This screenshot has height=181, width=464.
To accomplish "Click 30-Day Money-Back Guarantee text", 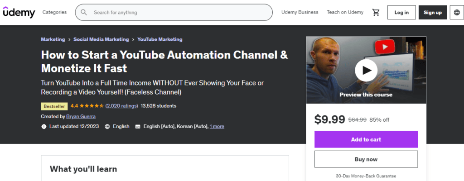I will [366, 176].
